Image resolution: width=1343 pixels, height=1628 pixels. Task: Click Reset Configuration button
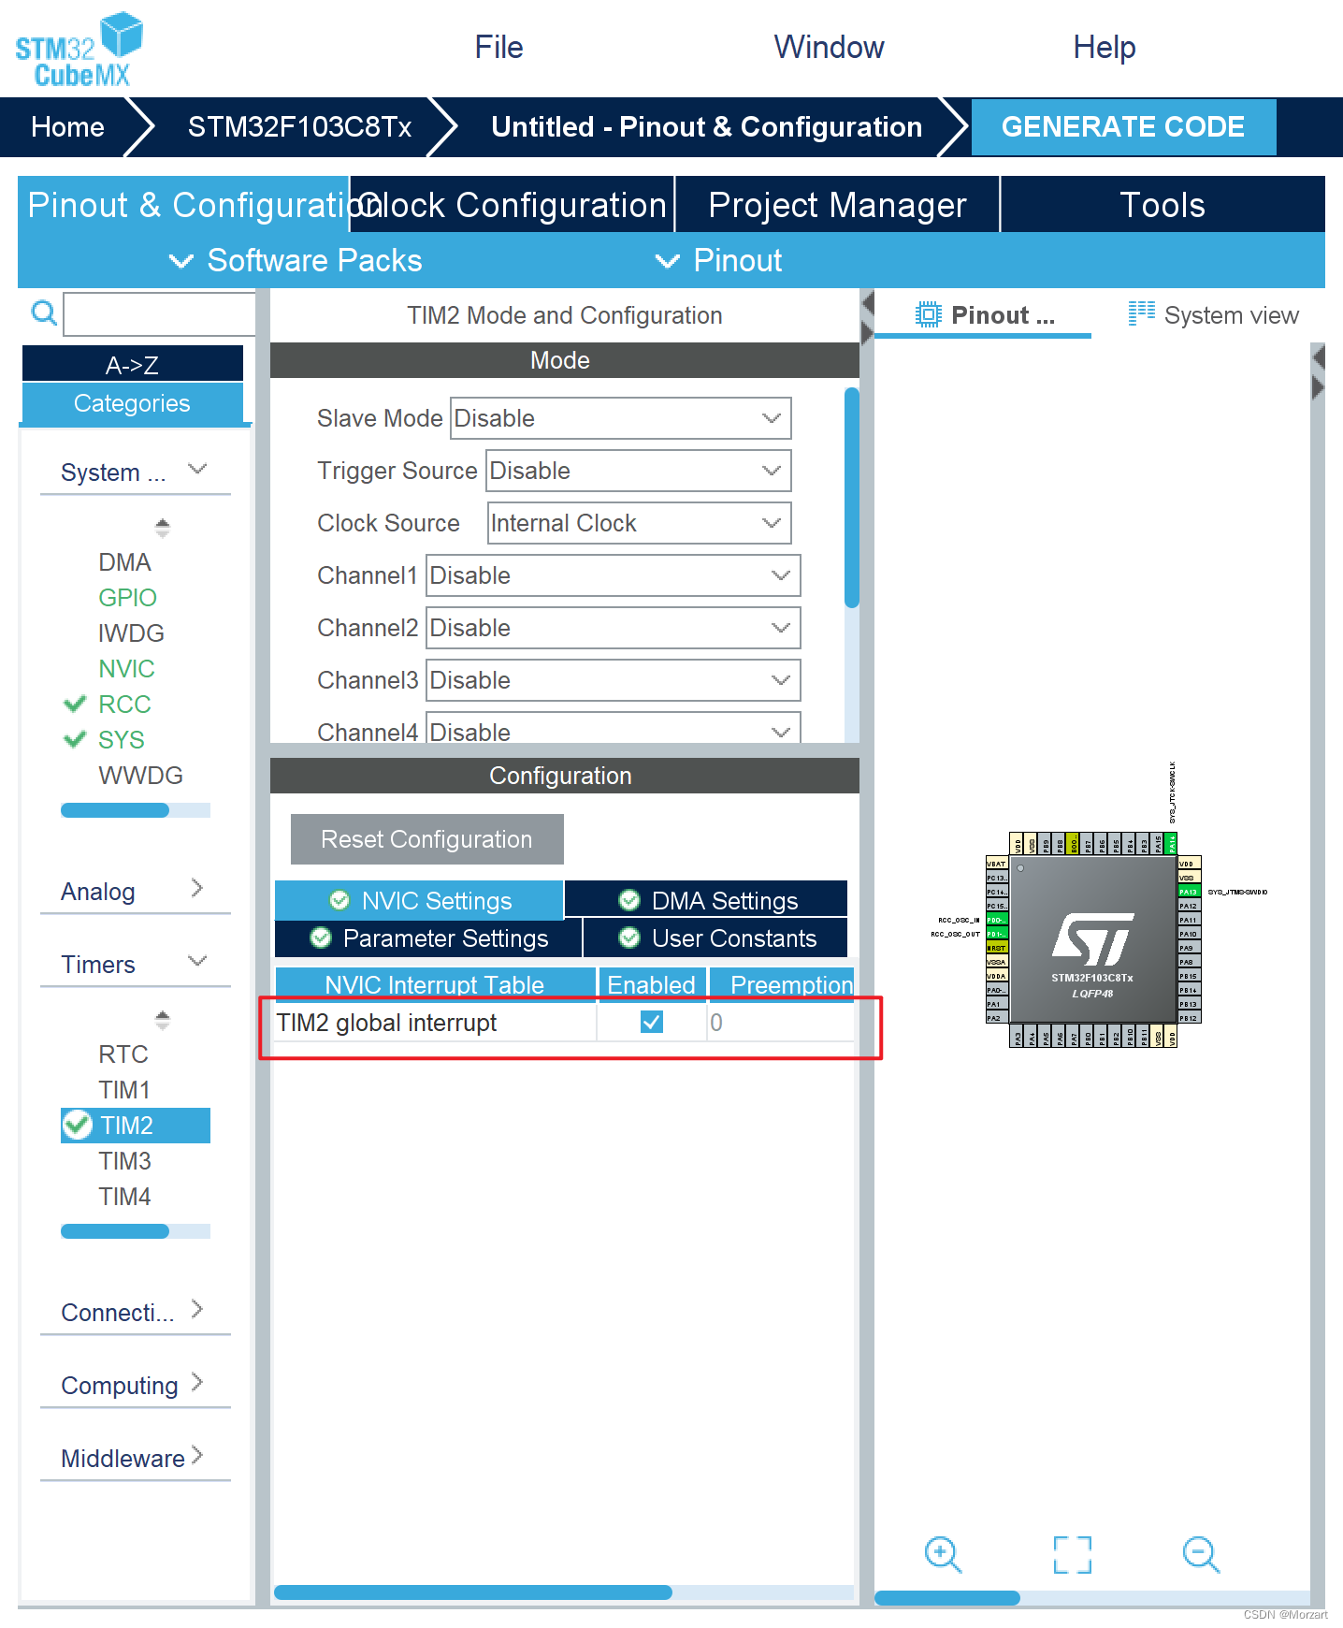[x=426, y=839]
